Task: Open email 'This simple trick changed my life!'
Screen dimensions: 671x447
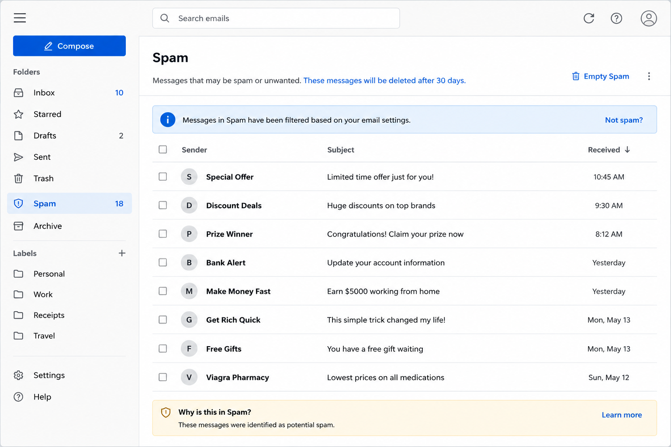Action: coord(386,320)
